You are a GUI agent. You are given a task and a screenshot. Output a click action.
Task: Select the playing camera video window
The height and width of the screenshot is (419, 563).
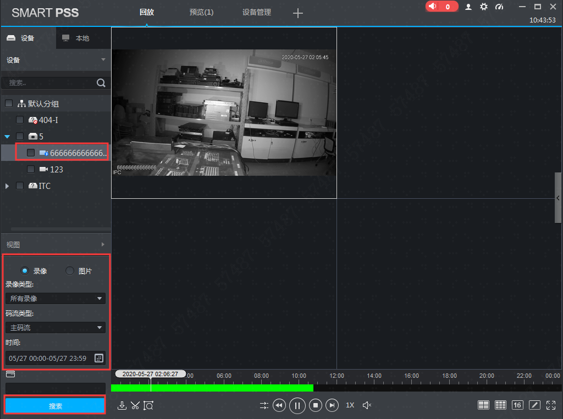224,113
